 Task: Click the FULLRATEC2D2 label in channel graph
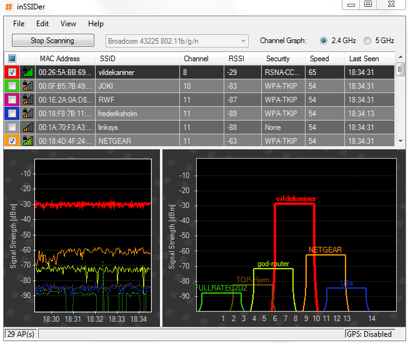pos(221,287)
